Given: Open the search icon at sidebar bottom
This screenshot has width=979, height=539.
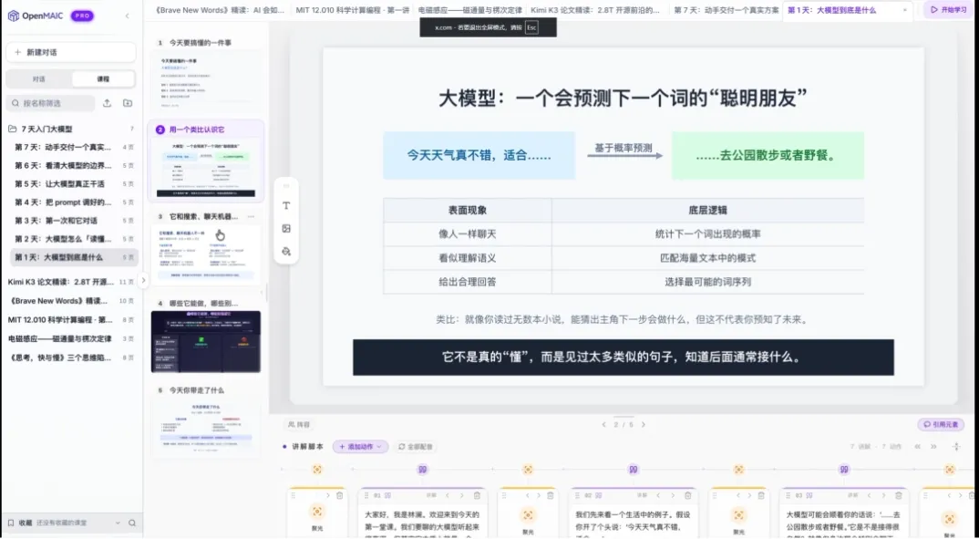Looking at the screenshot, I should (x=132, y=523).
